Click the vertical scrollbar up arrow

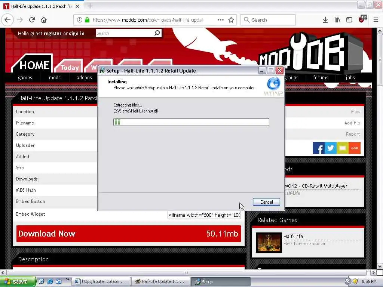click(x=380, y=31)
